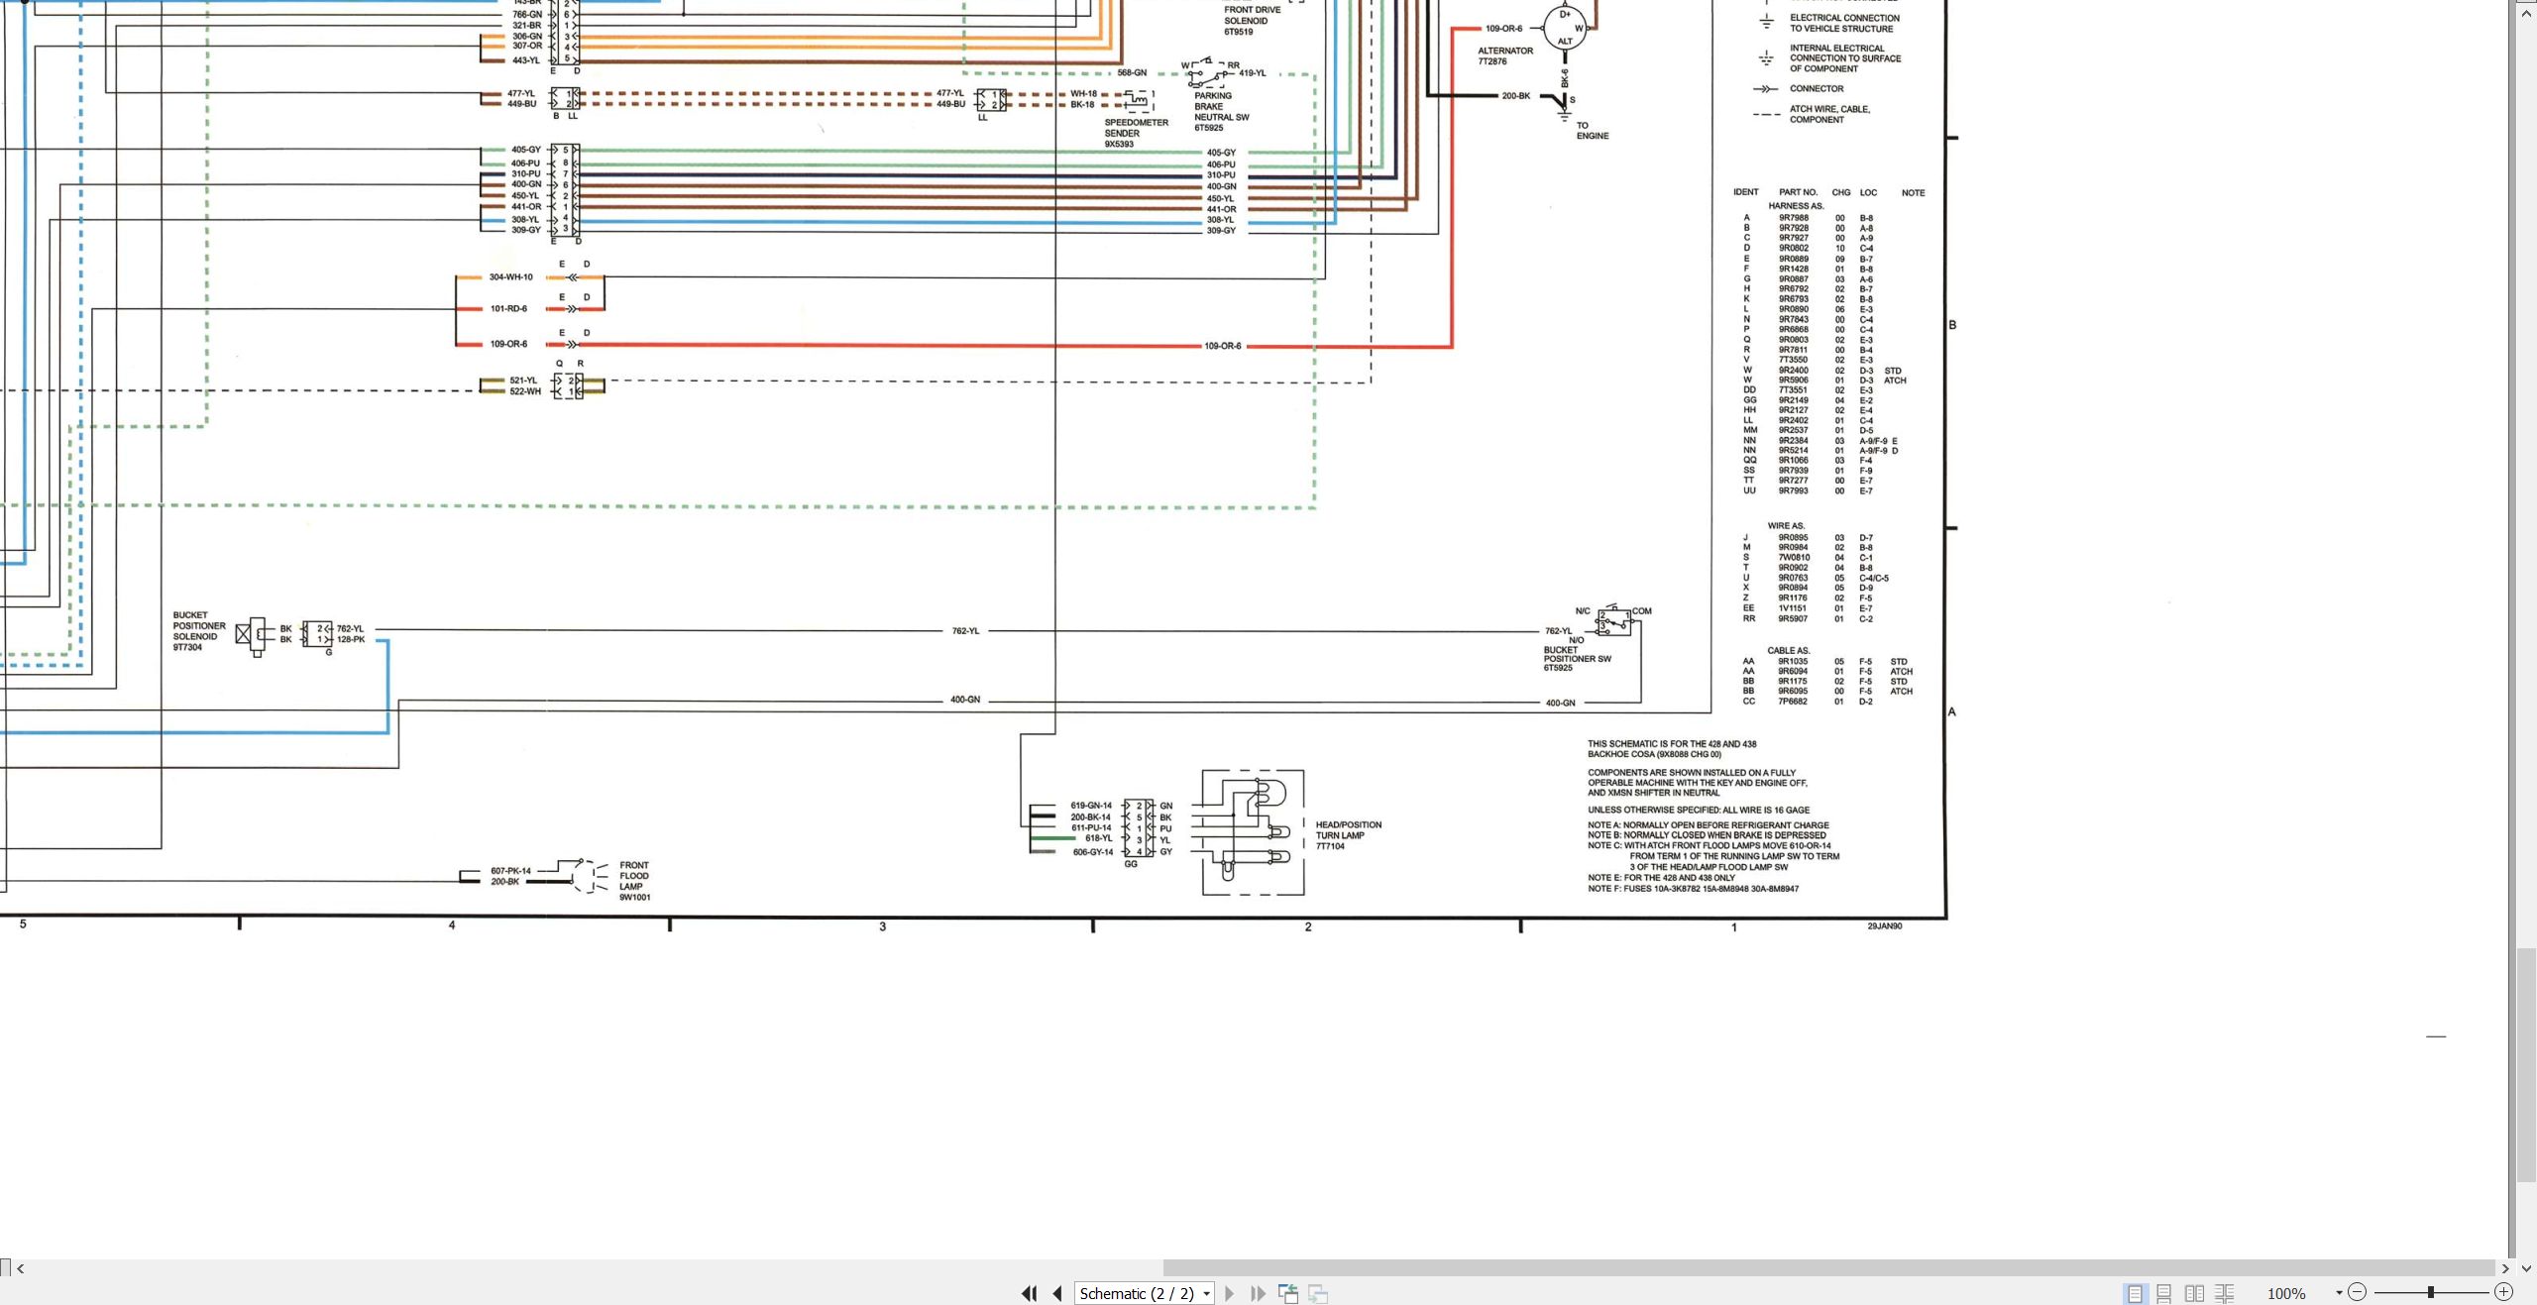Screen dimensions: 2537x1305
Task: Click the BUCKET POSITIONER SOLENOID label
Action: [199, 631]
